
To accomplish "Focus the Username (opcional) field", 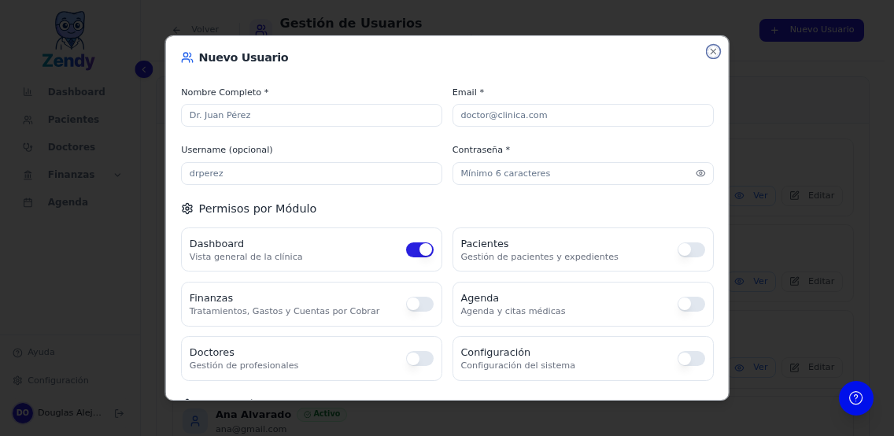I will pyautogui.click(x=312, y=173).
